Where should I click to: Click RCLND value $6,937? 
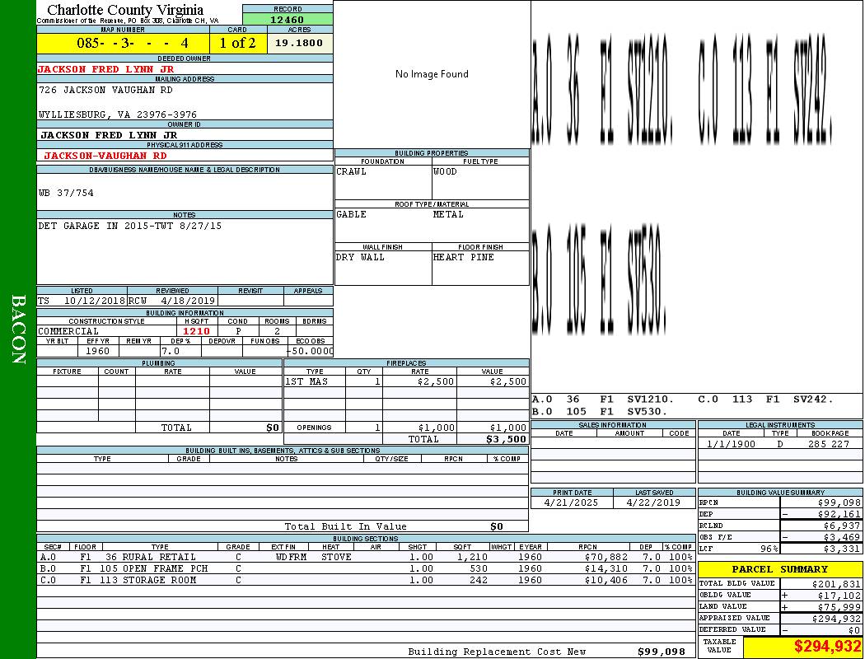click(x=842, y=526)
